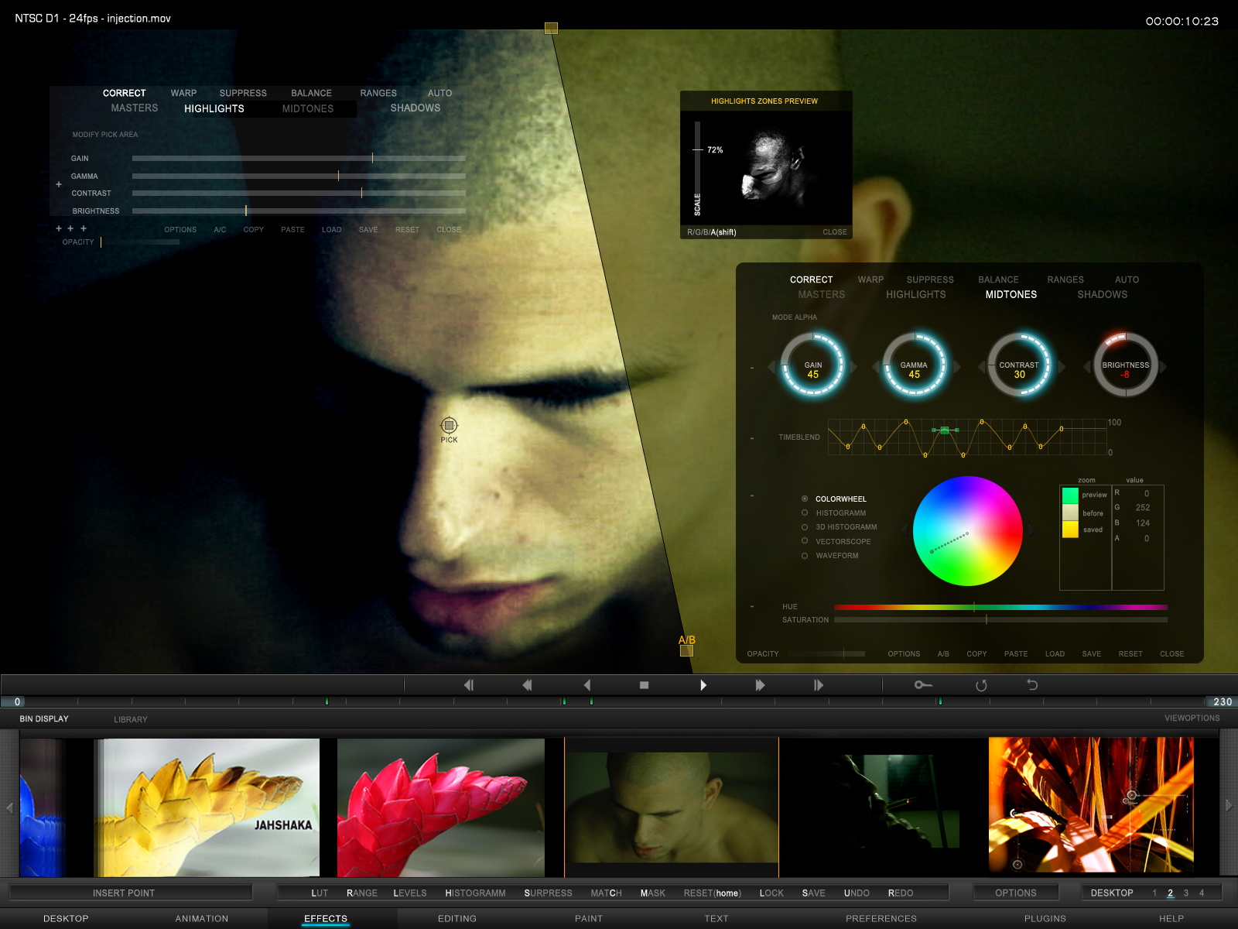Select the HISTOGRAMM radio option

[805, 512]
